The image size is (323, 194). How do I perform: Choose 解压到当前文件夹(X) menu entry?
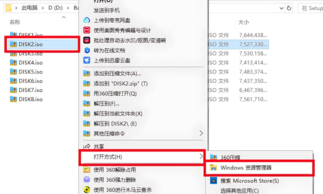coord(118,114)
